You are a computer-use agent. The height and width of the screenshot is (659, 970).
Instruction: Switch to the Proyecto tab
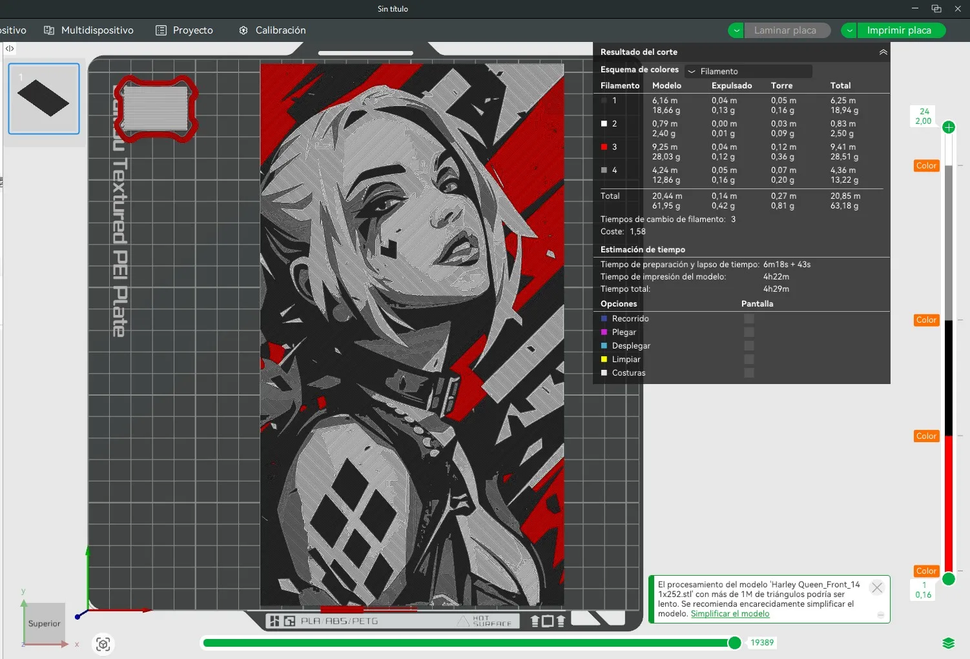185,30
